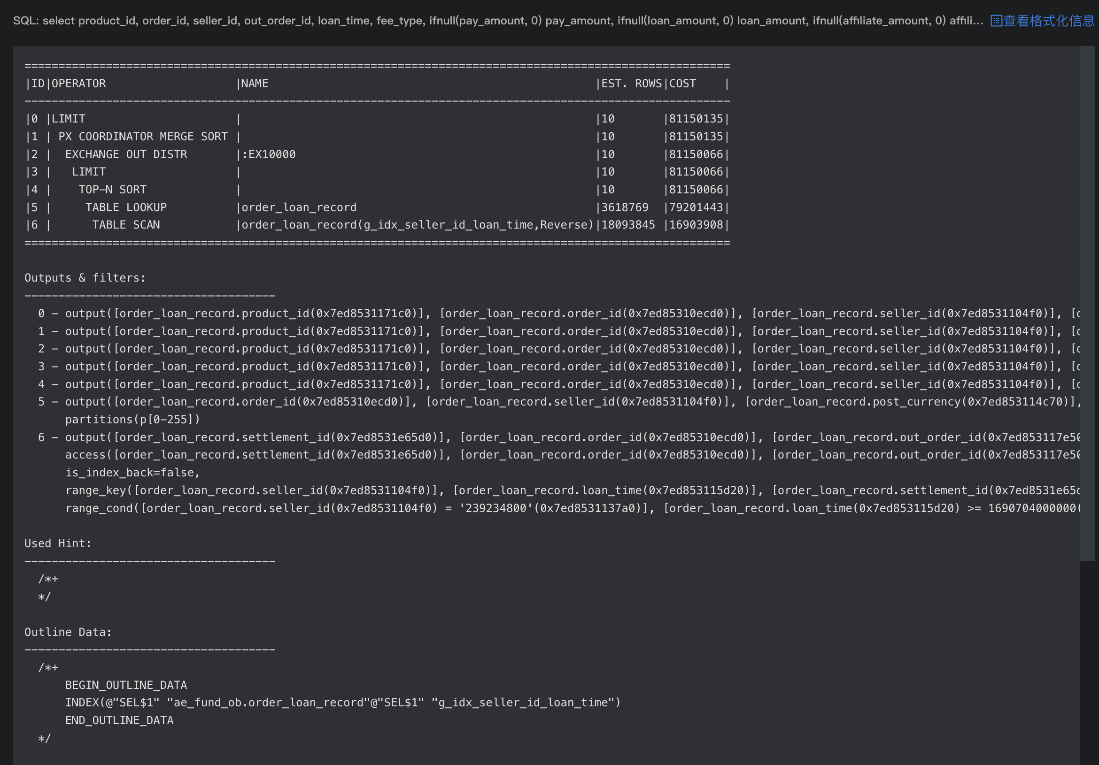
Task: Click the INDEX(@"SEL$1" outline hint line
Action: [x=342, y=703]
